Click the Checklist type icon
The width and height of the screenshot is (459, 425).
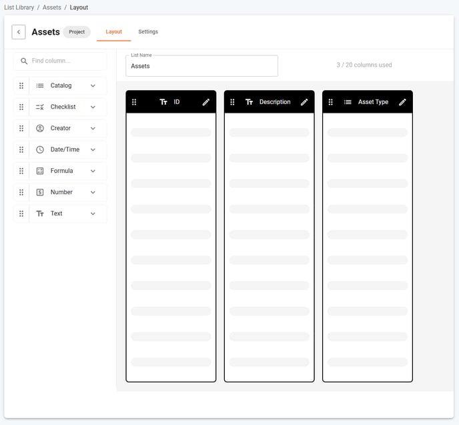coord(40,107)
